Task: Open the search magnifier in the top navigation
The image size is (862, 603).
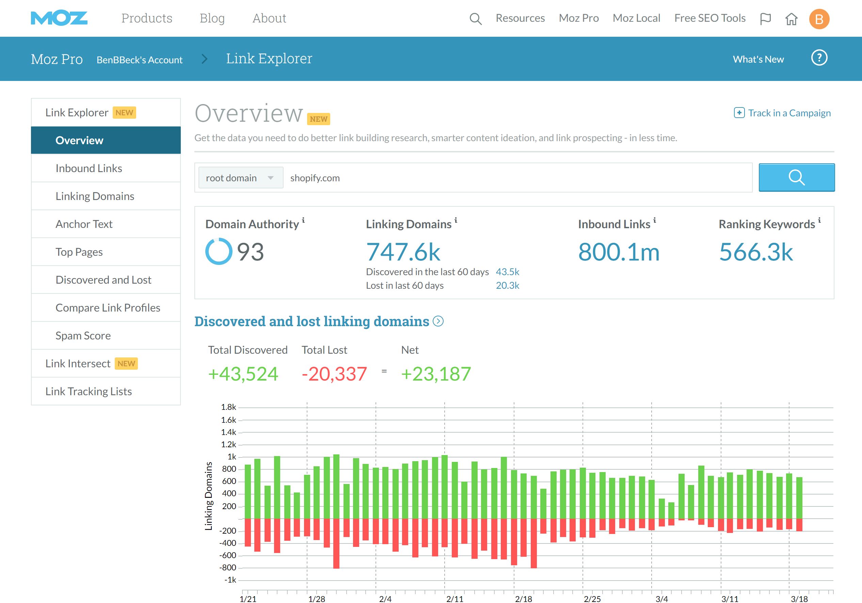Action: (x=476, y=18)
